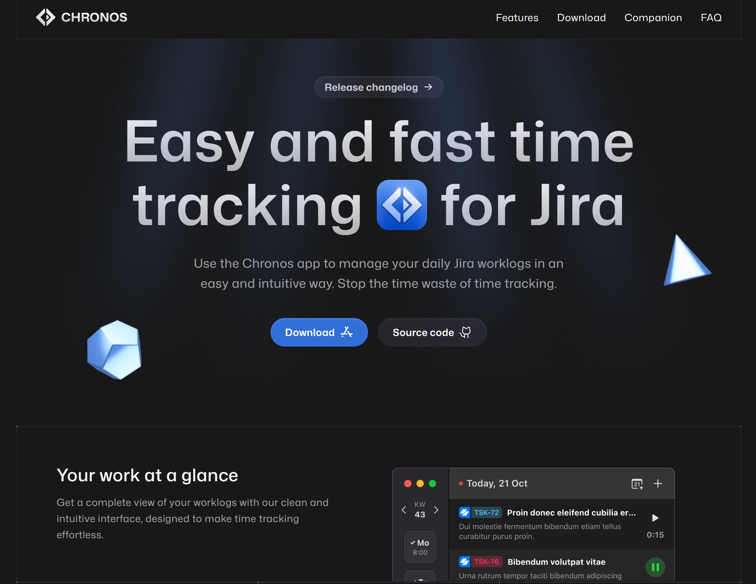Click the blue Chronos app icon in the headline
This screenshot has height=584, width=756.
401,205
